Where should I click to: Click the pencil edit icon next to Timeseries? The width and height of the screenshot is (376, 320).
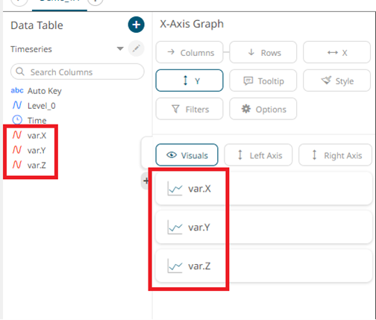[x=136, y=48]
